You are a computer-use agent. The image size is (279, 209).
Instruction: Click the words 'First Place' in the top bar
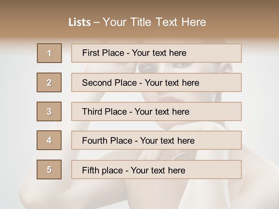pos(103,53)
